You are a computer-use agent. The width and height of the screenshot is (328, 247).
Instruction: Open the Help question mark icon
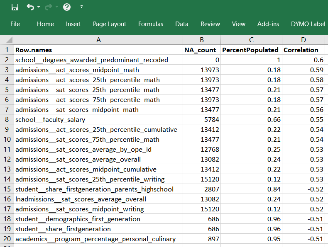(66, 7)
